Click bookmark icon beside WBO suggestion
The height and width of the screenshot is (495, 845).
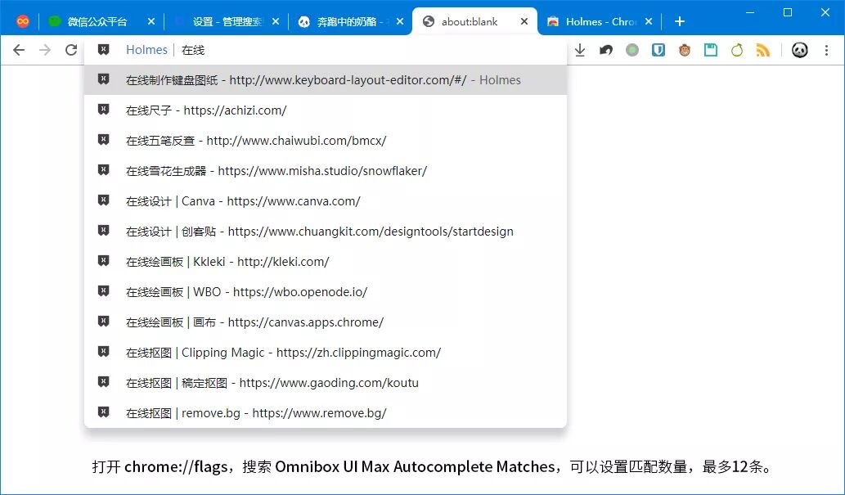(x=103, y=290)
